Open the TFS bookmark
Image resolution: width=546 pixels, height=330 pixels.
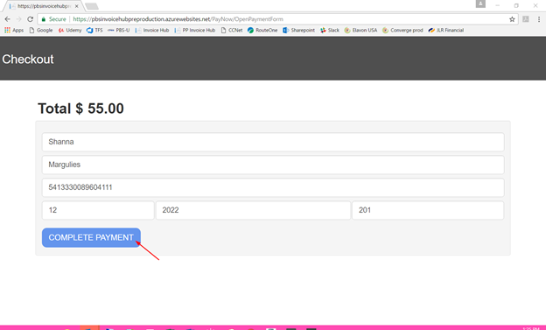[x=94, y=31]
